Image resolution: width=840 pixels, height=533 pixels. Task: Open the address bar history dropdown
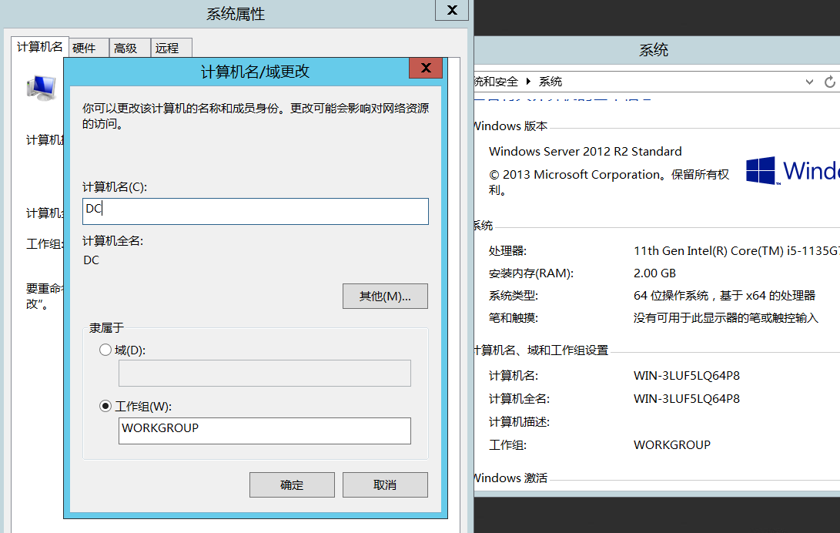pos(809,82)
